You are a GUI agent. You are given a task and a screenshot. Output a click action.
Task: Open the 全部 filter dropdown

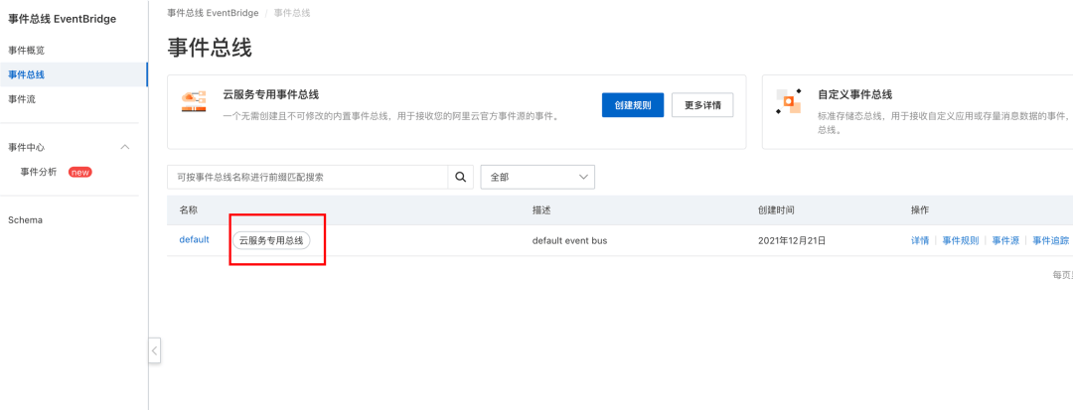(x=537, y=177)
